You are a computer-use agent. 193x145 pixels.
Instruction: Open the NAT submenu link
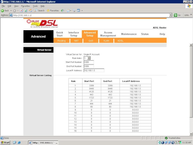pos(76,41)
